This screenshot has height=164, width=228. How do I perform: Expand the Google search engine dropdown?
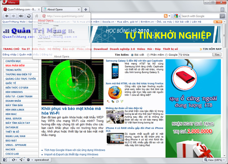[x=179, y=16]
